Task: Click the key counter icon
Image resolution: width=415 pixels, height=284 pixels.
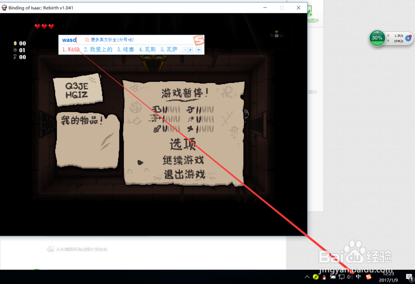Action: [x=15, y=57]
